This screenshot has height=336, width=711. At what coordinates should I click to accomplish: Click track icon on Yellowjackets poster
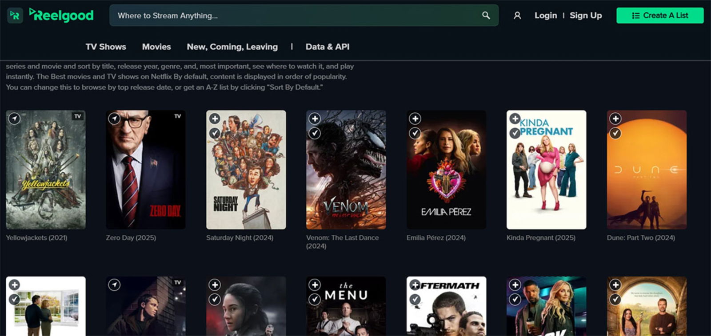tap(15, 119)
